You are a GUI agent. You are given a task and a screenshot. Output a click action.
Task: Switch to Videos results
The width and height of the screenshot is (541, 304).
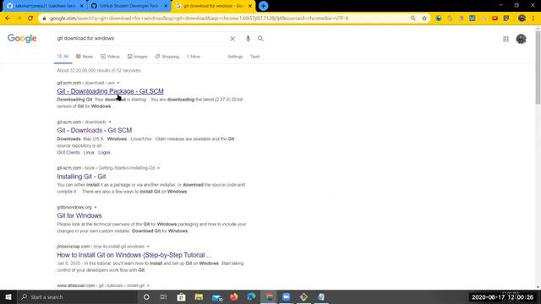110,57
